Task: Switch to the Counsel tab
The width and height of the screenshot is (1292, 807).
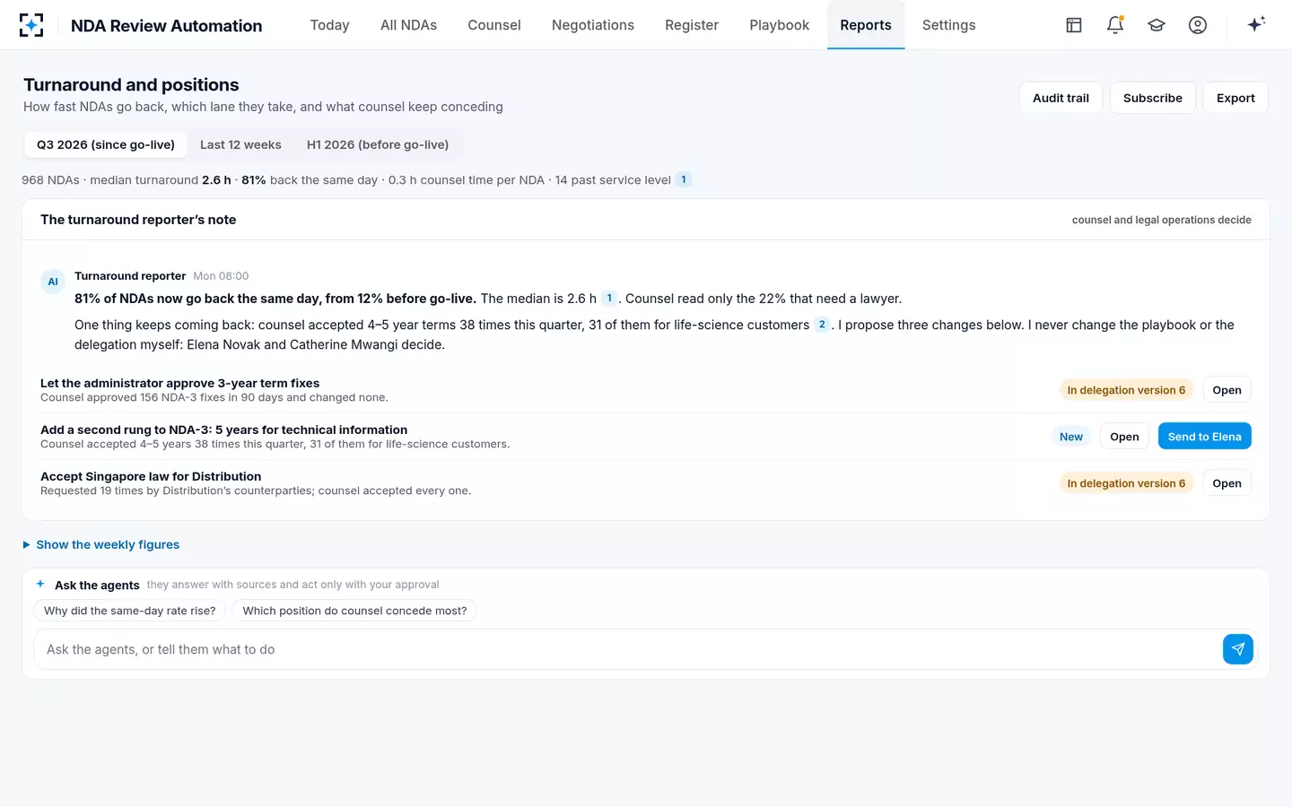Action: tap(494, 25)
